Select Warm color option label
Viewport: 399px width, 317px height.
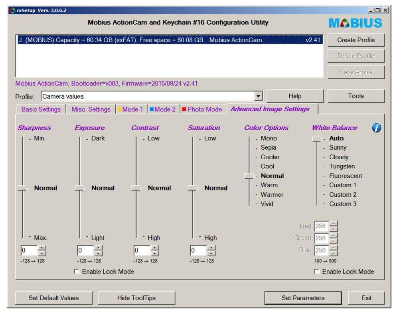coord(269,185)
